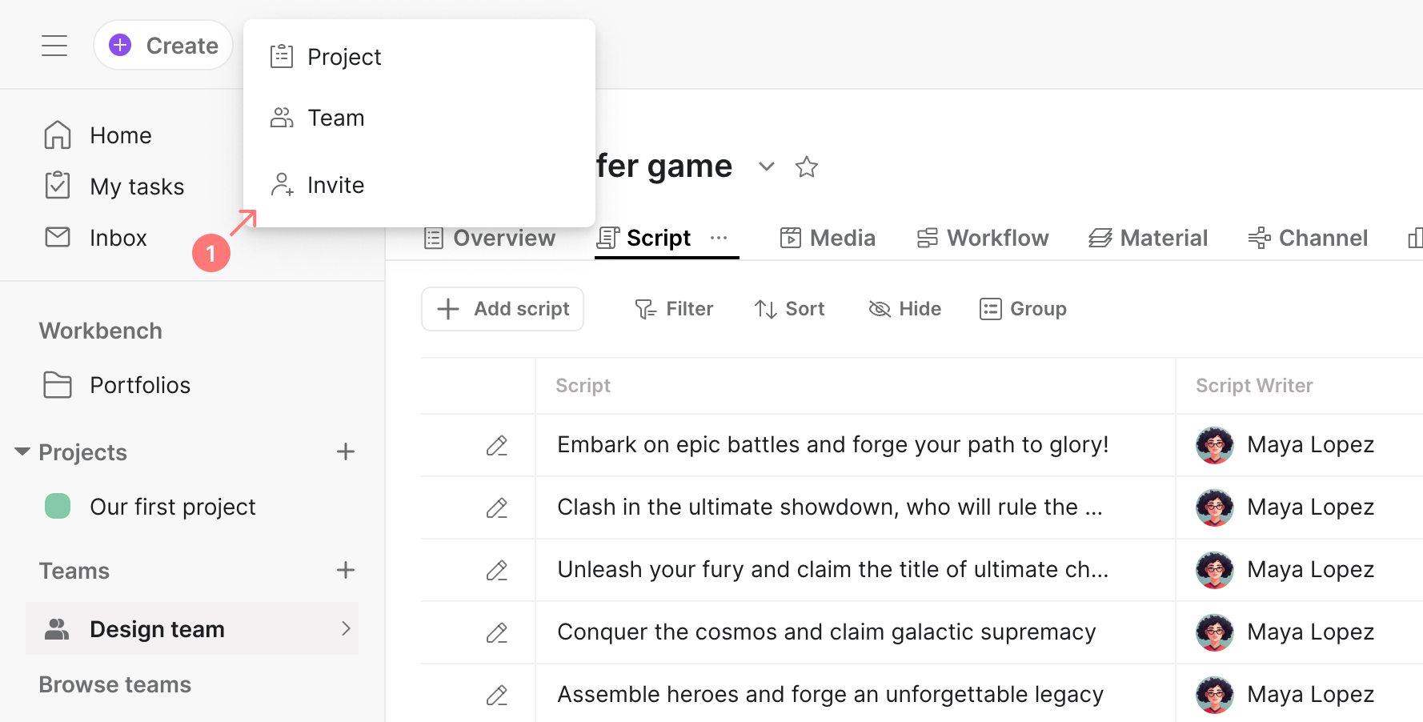Switch to the Media tab
1423x722 pixels.
(x=828, y=238)
